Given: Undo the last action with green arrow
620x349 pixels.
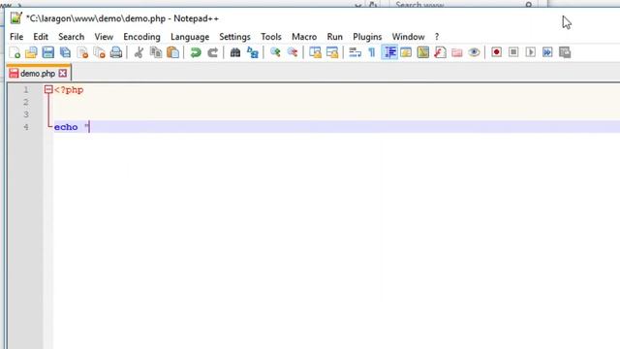Looking at the screenshot, I should click(196, 52).
